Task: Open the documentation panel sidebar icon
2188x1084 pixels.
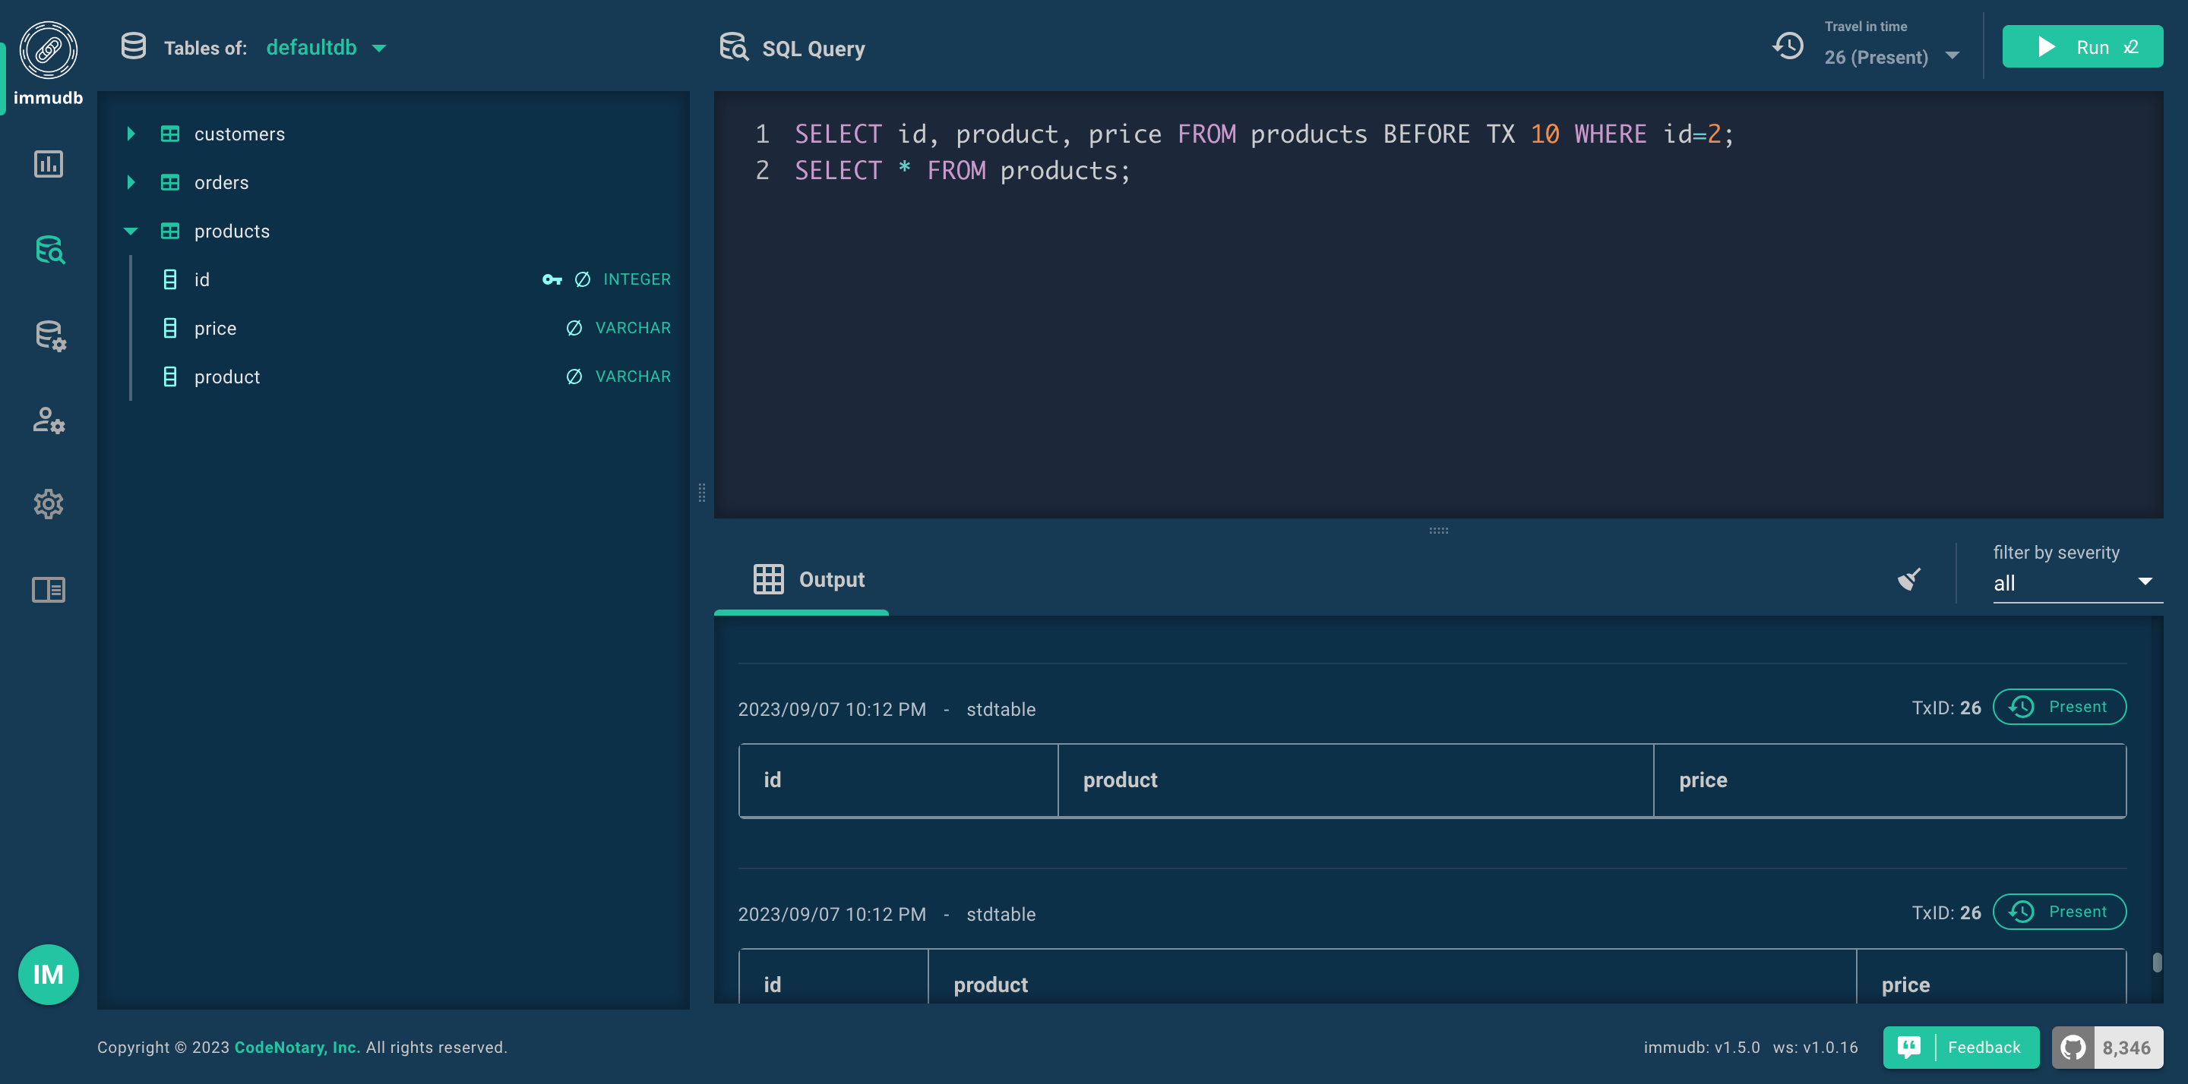Action: pyautogui.click(x=49, y=589)
